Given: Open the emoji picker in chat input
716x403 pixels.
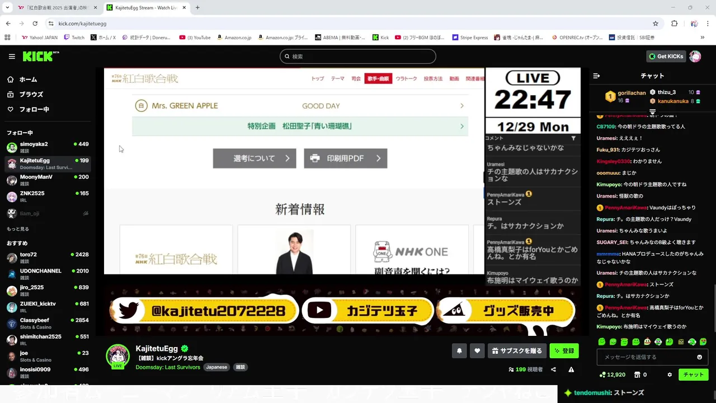Looking at the screenshot, I should (699, 357).
